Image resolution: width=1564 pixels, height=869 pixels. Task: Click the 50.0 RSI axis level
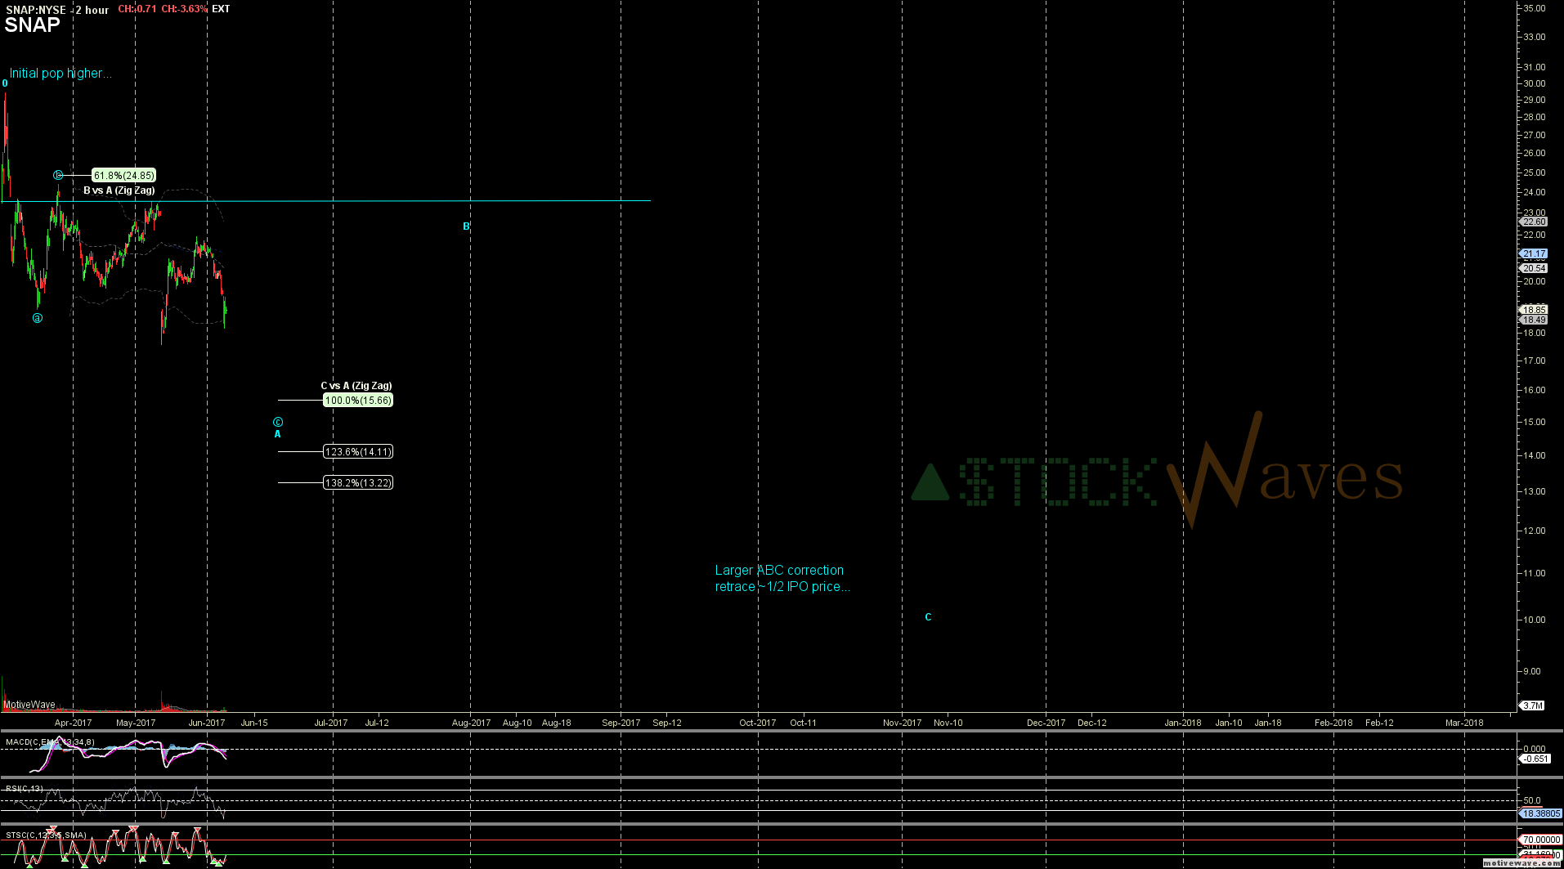click(1532, 801)
